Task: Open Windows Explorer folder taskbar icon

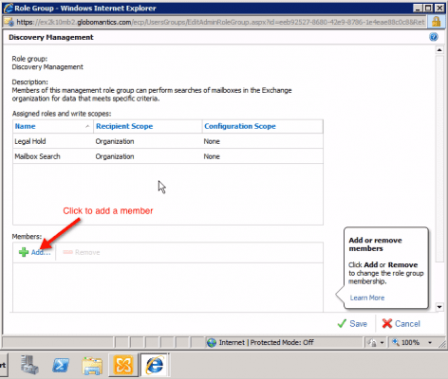Action: click(x=92, y=366)
